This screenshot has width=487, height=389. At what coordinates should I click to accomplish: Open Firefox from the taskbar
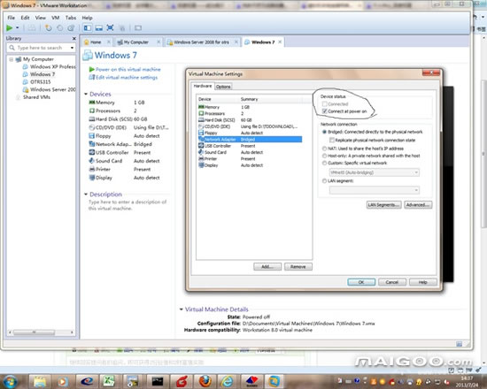(x=205, y=381)
